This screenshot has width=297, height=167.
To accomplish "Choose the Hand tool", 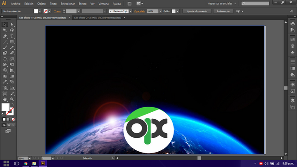I will coord(5,99).
